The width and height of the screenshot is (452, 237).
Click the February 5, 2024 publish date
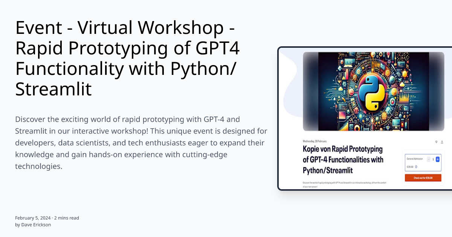coord(33,218)
